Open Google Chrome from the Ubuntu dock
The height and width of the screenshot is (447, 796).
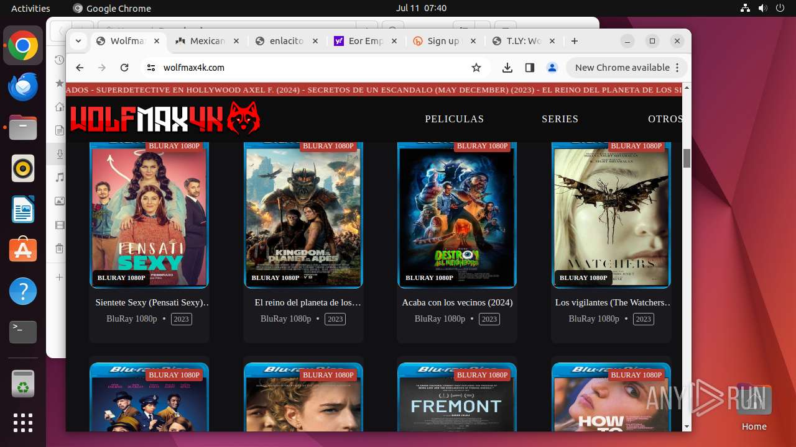(x=23, y=46)
